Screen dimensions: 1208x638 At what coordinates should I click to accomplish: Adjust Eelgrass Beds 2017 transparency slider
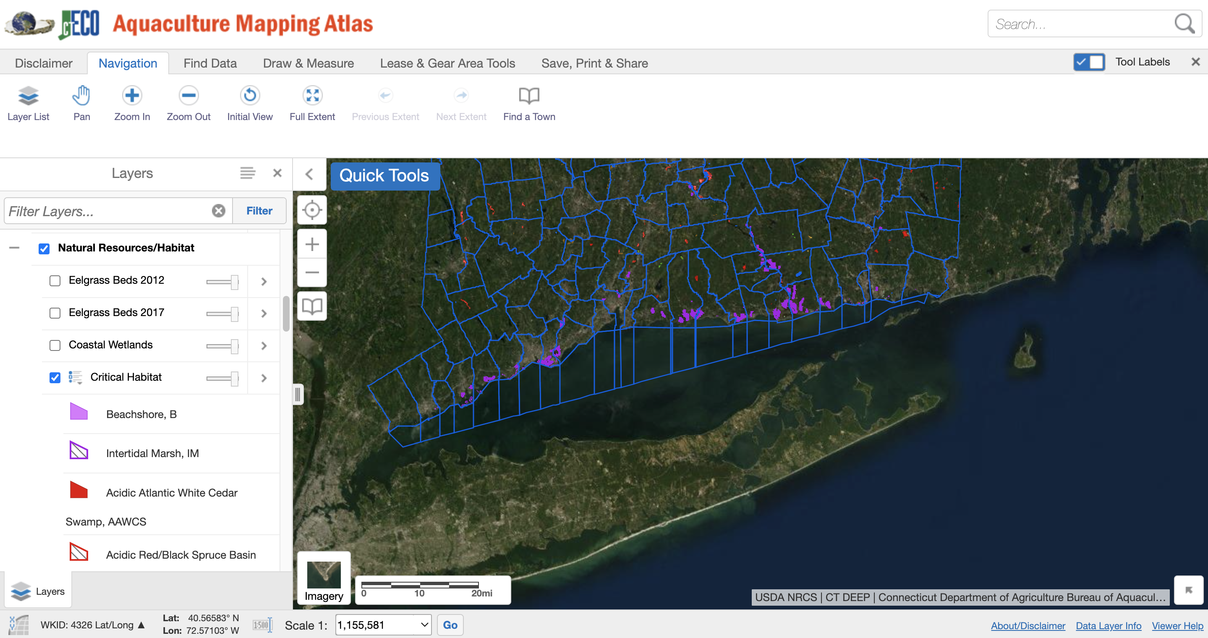234,314
